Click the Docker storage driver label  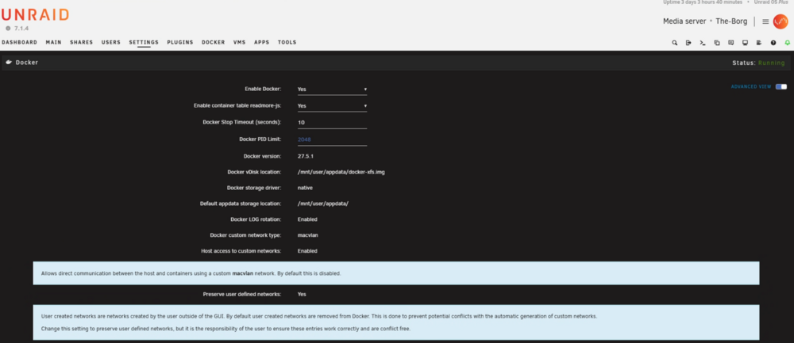pyautogui.click(x=254, y=188)
